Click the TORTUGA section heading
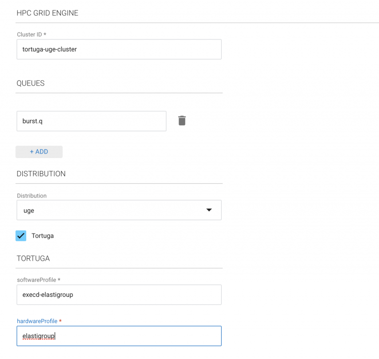379x359 pixels. point(33,258)
